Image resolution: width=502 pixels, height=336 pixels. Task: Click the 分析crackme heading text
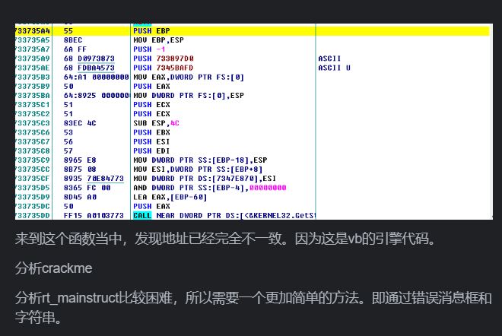click(x=47, y=267)
